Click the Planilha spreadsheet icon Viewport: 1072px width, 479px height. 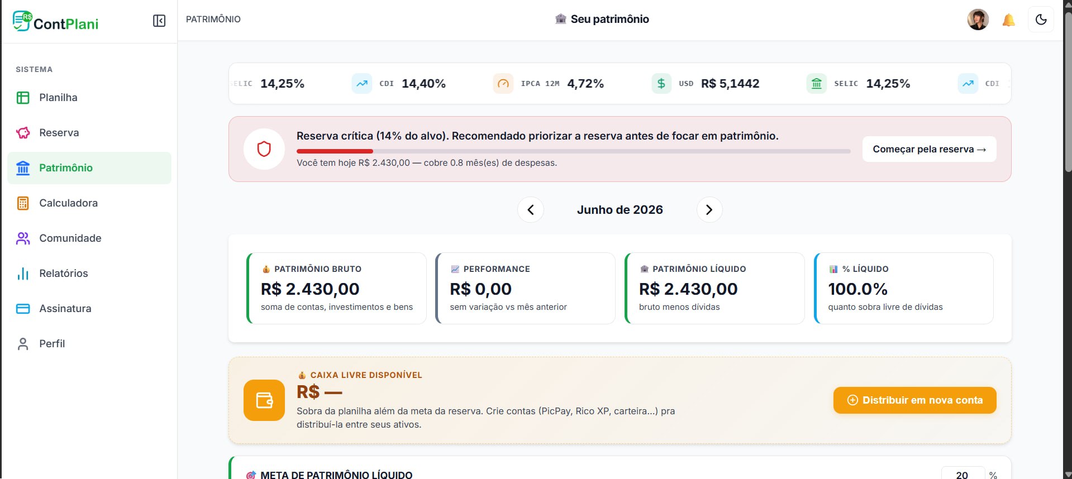coord(23,98)
